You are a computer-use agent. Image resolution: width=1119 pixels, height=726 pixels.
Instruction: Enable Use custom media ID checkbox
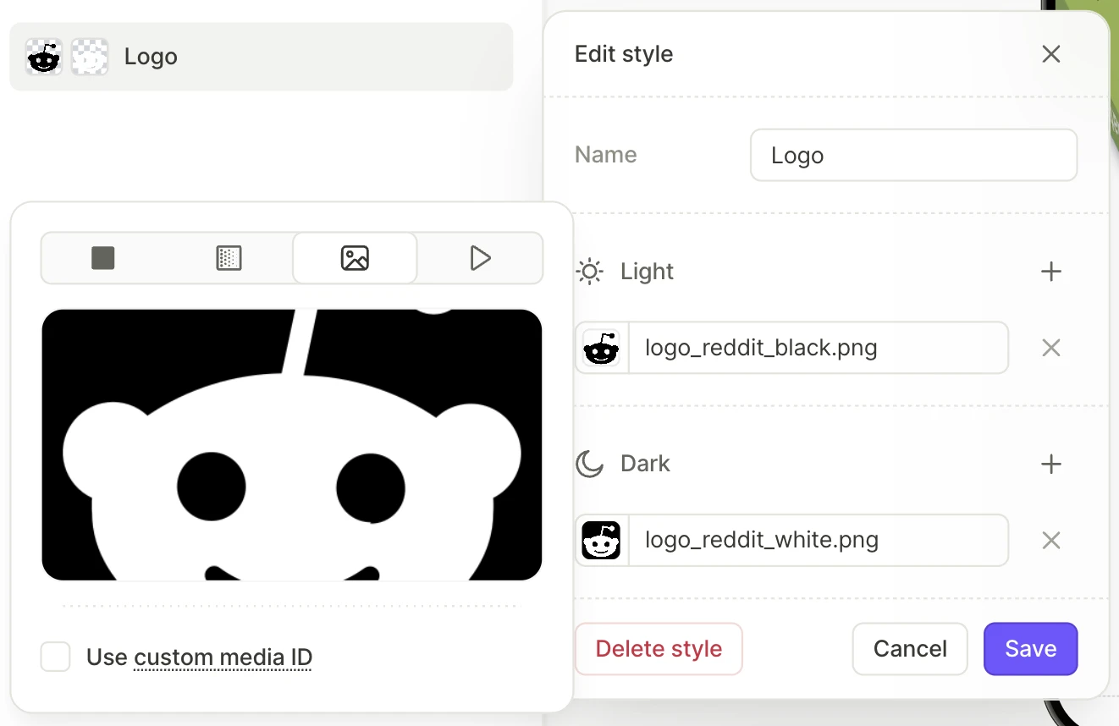pyautogui.click(x=56, y=657)
